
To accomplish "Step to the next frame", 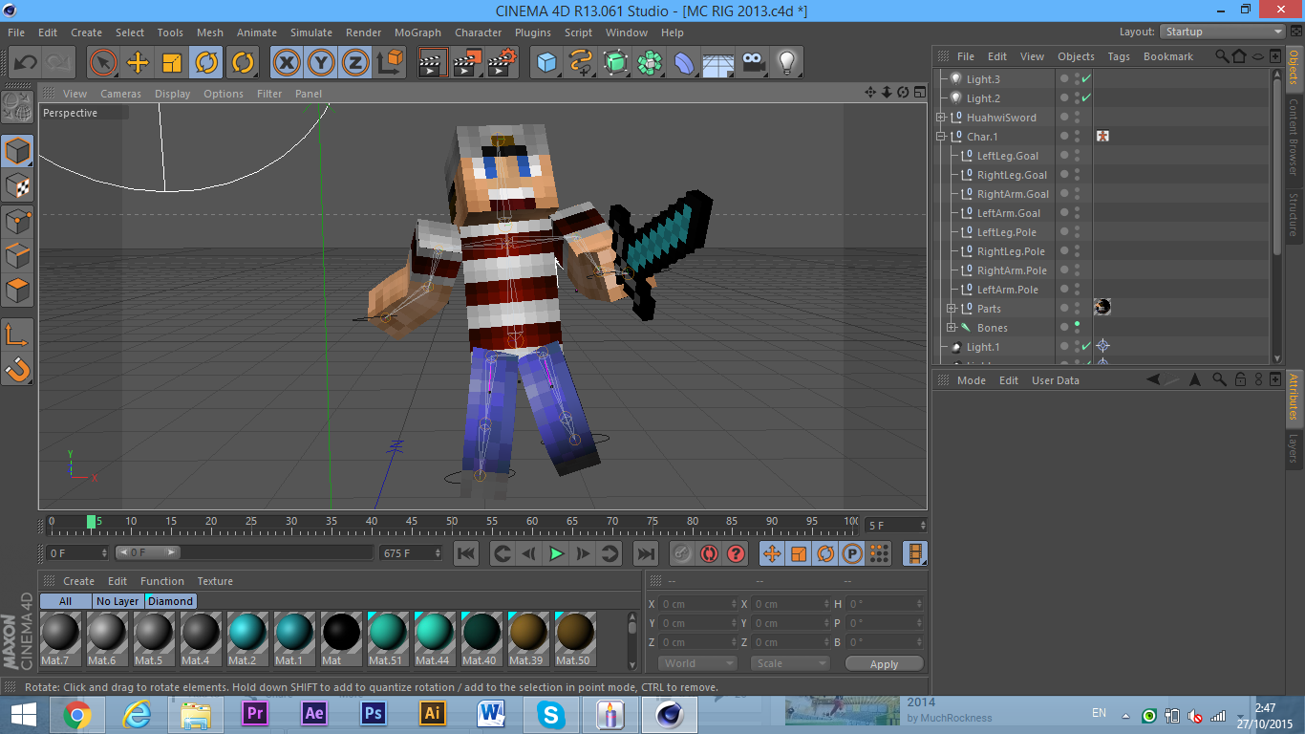I will (583, 553).
